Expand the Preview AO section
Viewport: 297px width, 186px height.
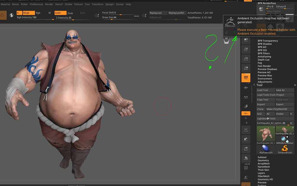click(x=264, y=72)
